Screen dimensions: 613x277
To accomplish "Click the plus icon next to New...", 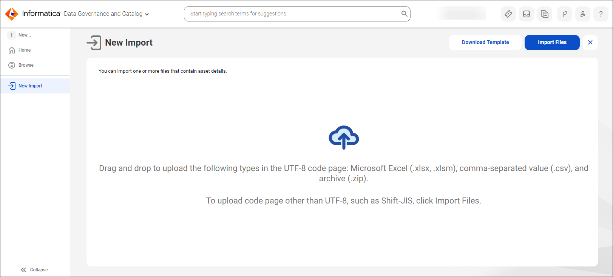I will (x=12, y=35).
